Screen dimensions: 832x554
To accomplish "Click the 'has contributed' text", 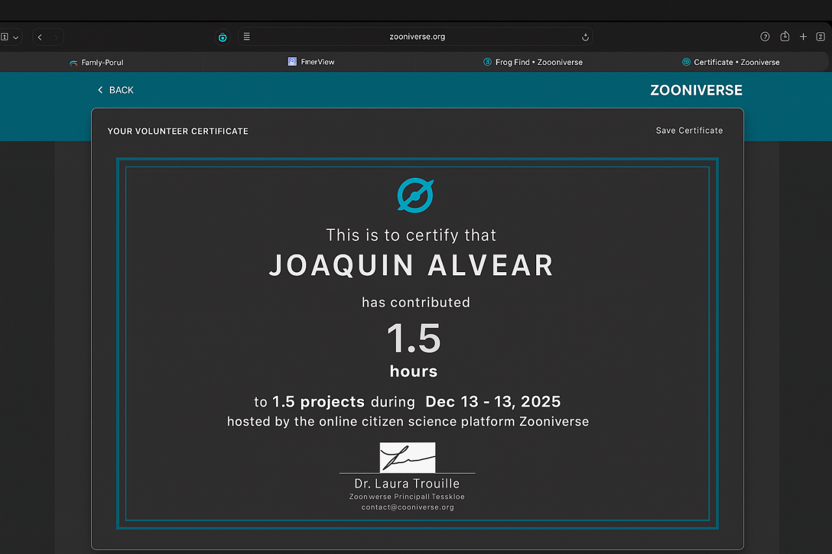I will [416, 302].
